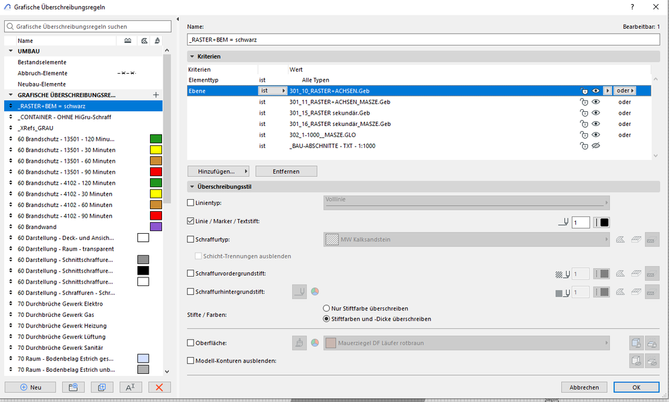Collapse the UMBAU group
669x402 pixels.
click(11, 51)
